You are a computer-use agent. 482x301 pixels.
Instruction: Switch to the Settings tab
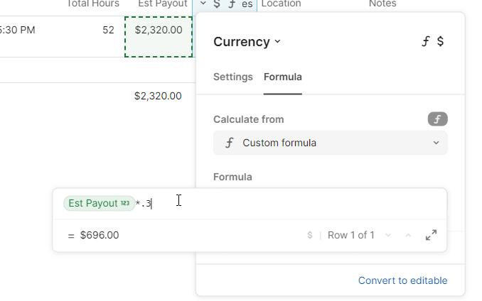(x=232, y=77)
